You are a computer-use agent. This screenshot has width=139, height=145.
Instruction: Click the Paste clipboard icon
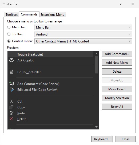(11, 113)
